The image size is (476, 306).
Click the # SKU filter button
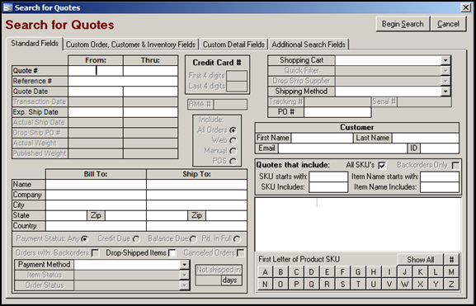[451, 260]
